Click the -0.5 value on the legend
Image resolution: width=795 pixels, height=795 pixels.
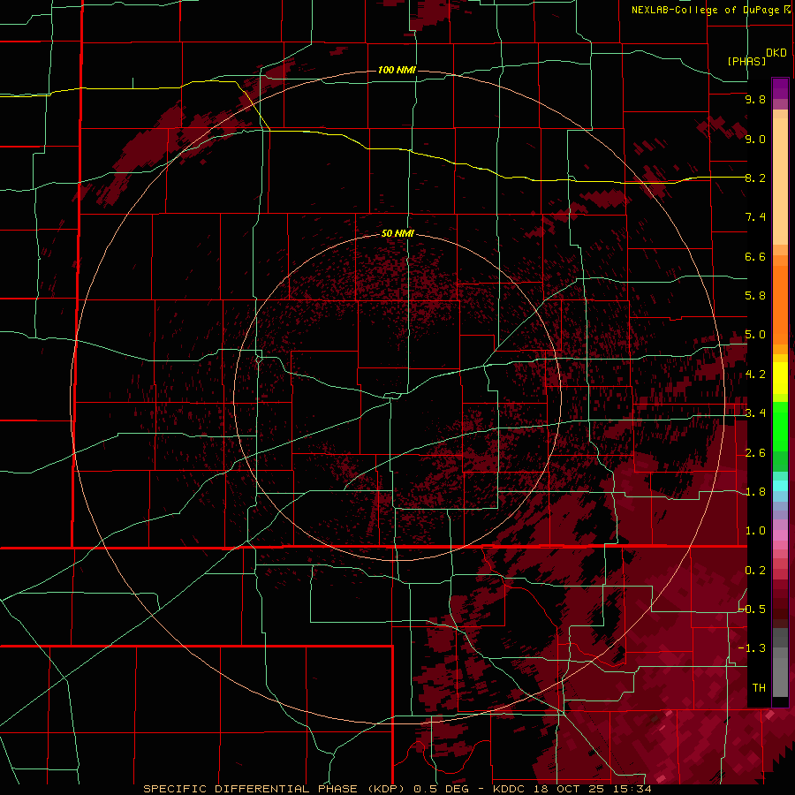point(753,609)
